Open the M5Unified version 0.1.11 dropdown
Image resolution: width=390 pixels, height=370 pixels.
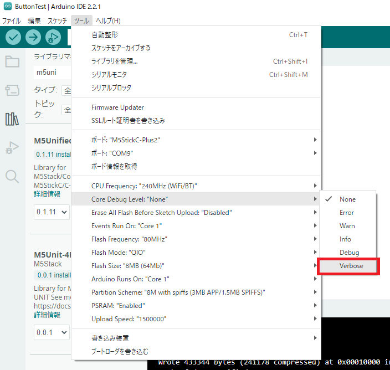[52, 212]
